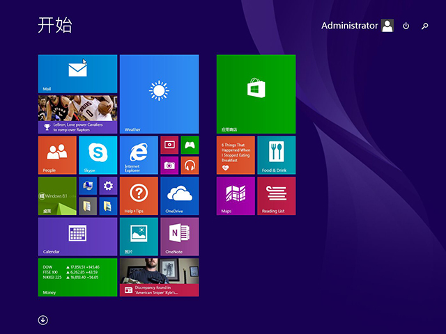
Task: Open the gray folder tile
Action: [88, 206]
